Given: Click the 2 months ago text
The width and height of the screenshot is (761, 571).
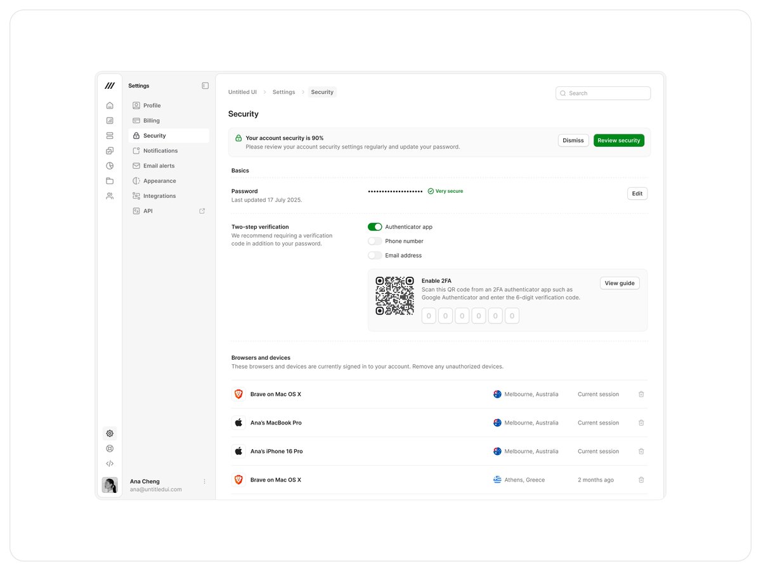Looking at the screenshot, I should (595, 480).
